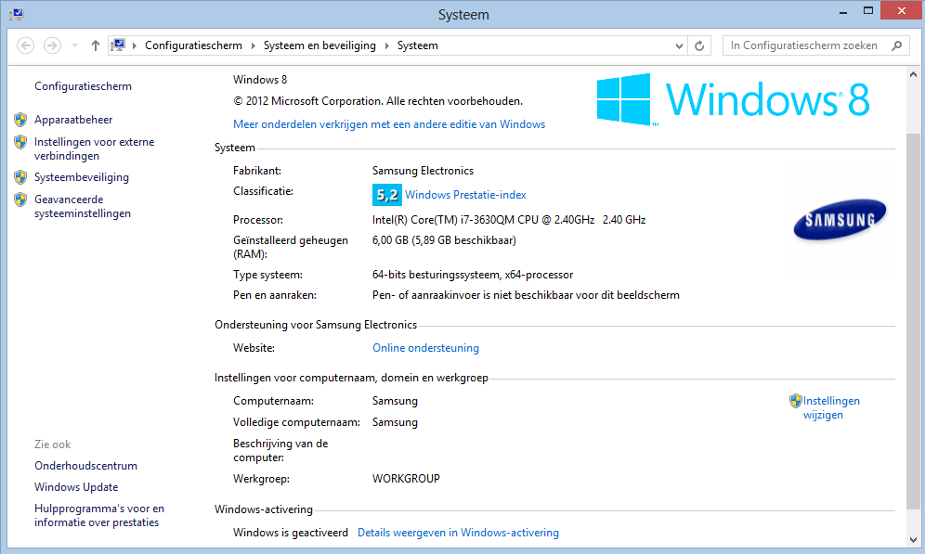
Task: Click the computer icon in the address bar
Action: coord(118,45)
